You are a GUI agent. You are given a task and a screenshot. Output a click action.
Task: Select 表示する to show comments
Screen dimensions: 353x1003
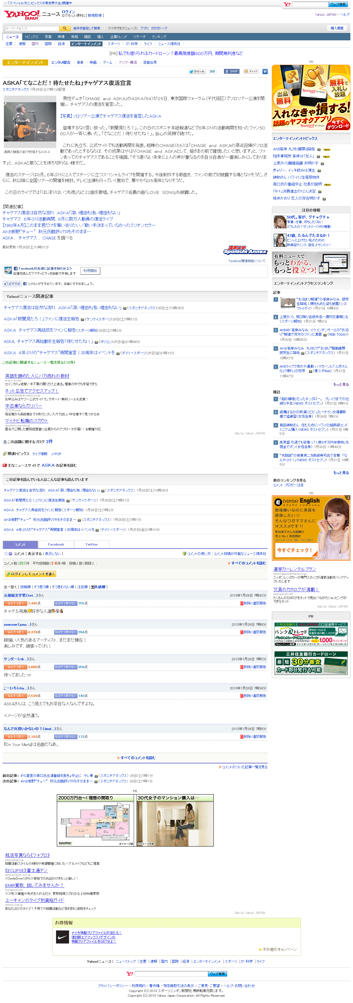[35, 554]
